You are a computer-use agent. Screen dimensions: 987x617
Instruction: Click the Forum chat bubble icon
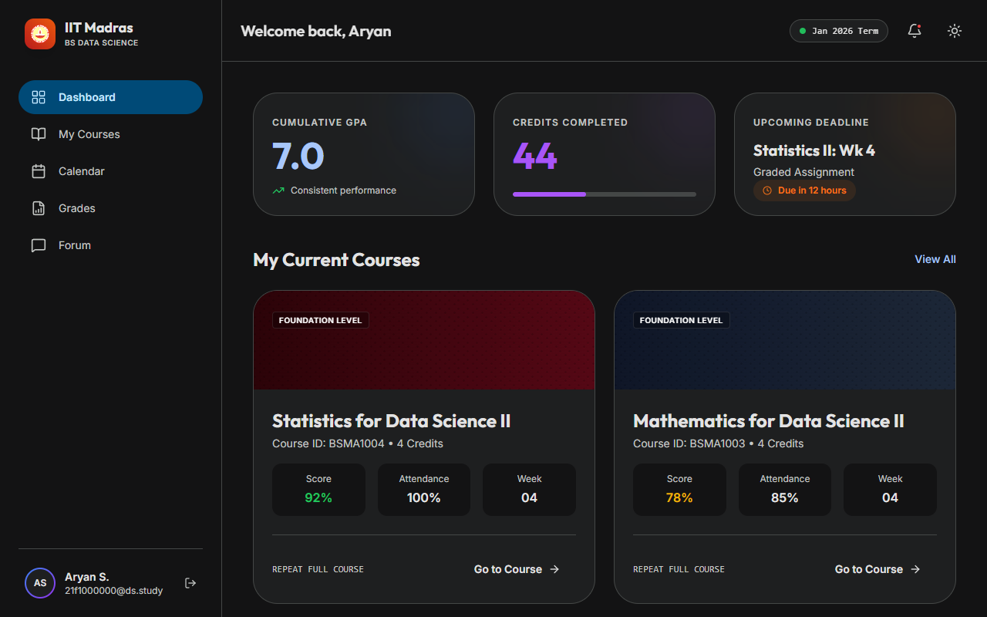[x=39, y=245]
